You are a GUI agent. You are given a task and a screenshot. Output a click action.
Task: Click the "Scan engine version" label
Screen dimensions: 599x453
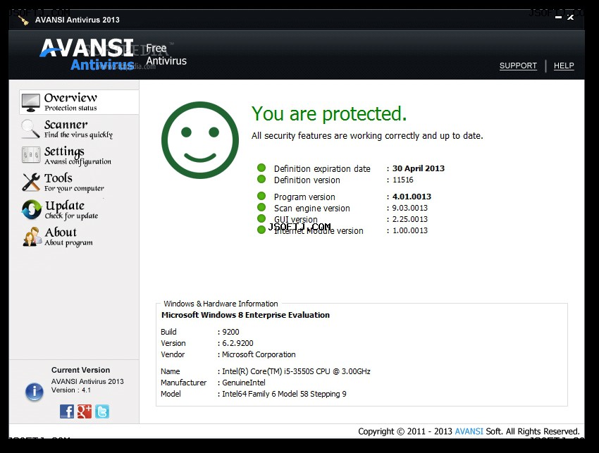(311, 208)
